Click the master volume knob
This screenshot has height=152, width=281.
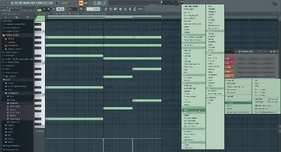pos(57,3)
